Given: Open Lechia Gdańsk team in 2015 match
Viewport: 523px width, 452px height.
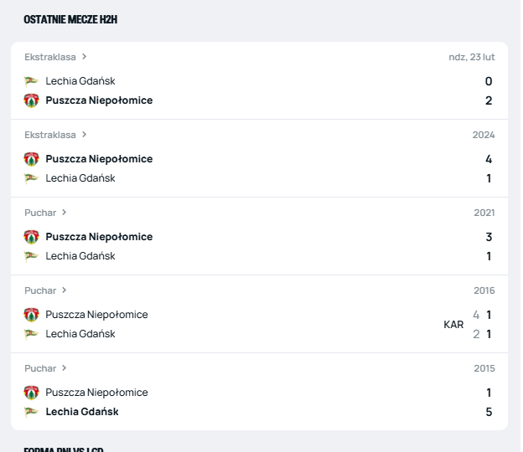Looking at the screenshot, I should (82, 412).
